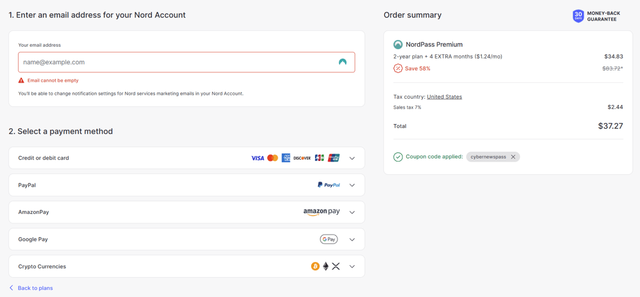This screenshot has width=640, height=297.
Task: Click the Visa card logo
Action: (x=257, y=158)
